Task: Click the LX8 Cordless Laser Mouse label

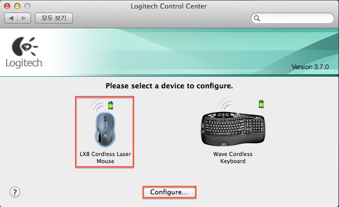Action: [x=105, y=158]
